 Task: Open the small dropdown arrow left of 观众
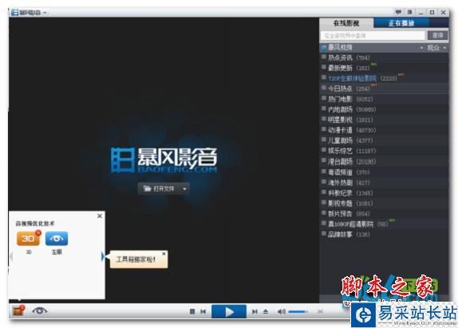pyautogui.click(x=421, y=48)
